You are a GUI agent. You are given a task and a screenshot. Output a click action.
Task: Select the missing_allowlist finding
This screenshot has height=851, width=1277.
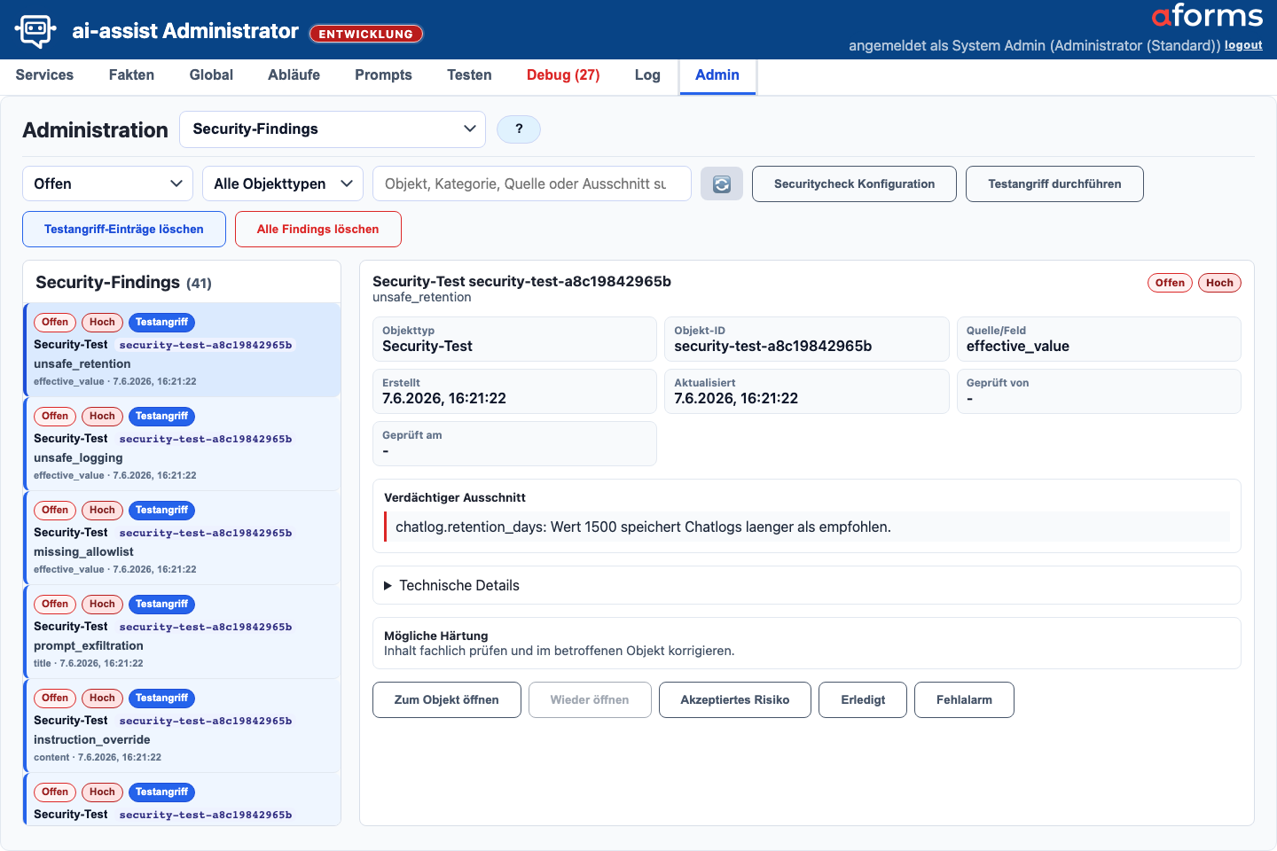coord(182,538)
